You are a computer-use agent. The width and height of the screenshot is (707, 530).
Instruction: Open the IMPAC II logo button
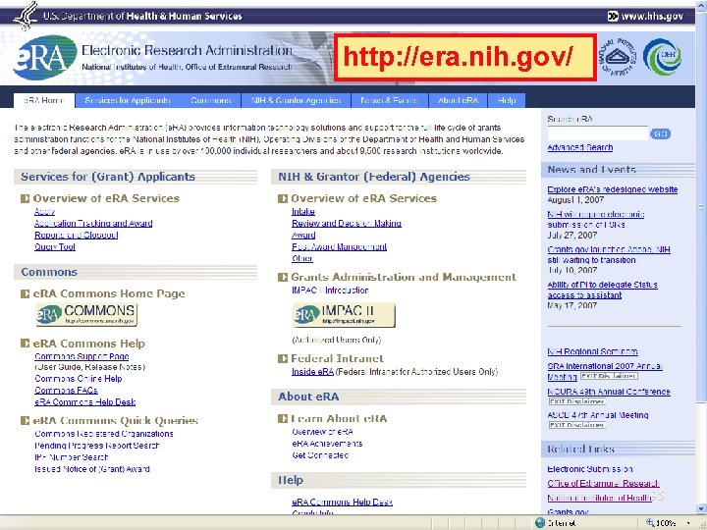(x=344, y=315)
